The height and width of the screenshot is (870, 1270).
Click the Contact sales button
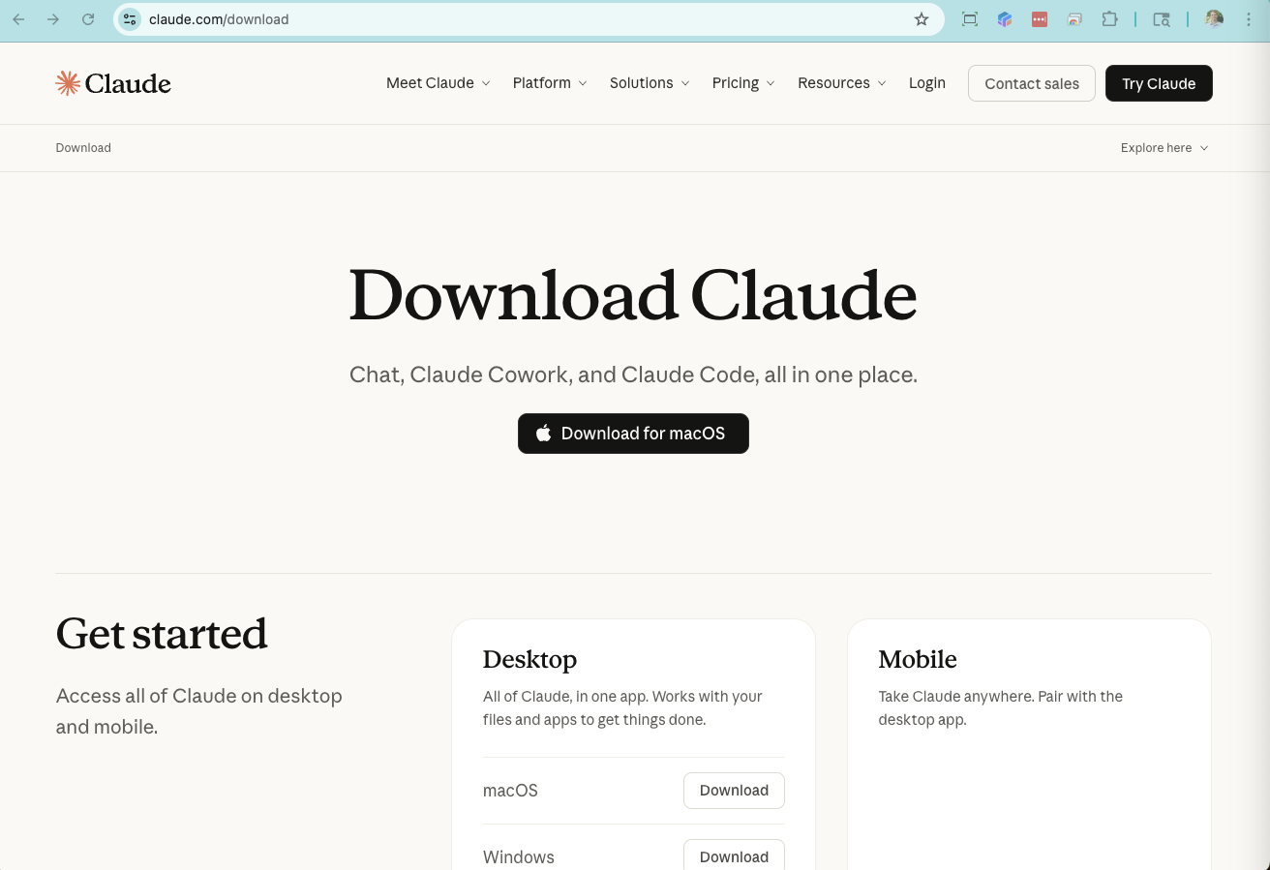click(1032, 83)
